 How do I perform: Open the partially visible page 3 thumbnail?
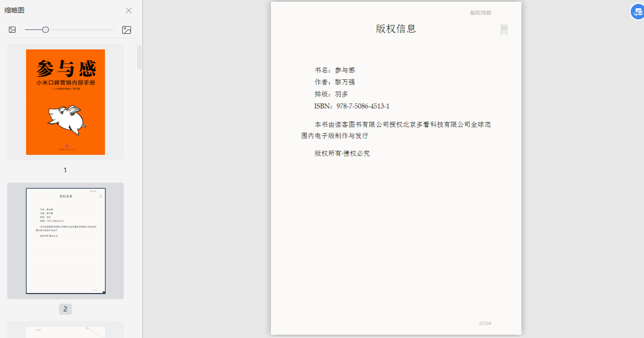[x=66, y=332]
